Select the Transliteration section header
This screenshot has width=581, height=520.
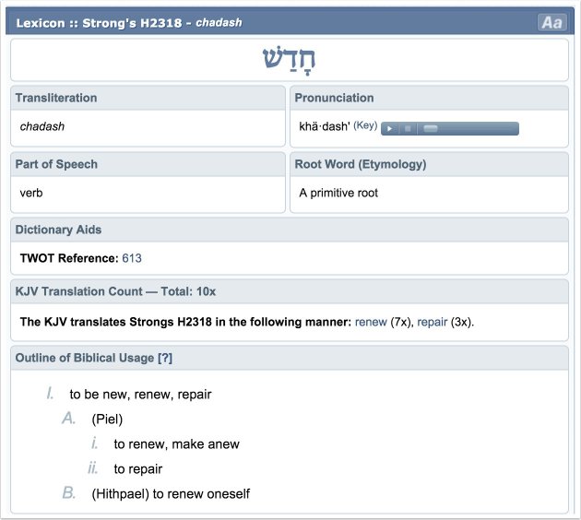click(56, 98)
